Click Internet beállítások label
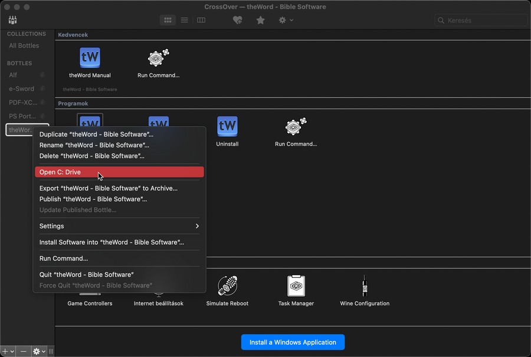531x357 pixels. pos(159,303)
